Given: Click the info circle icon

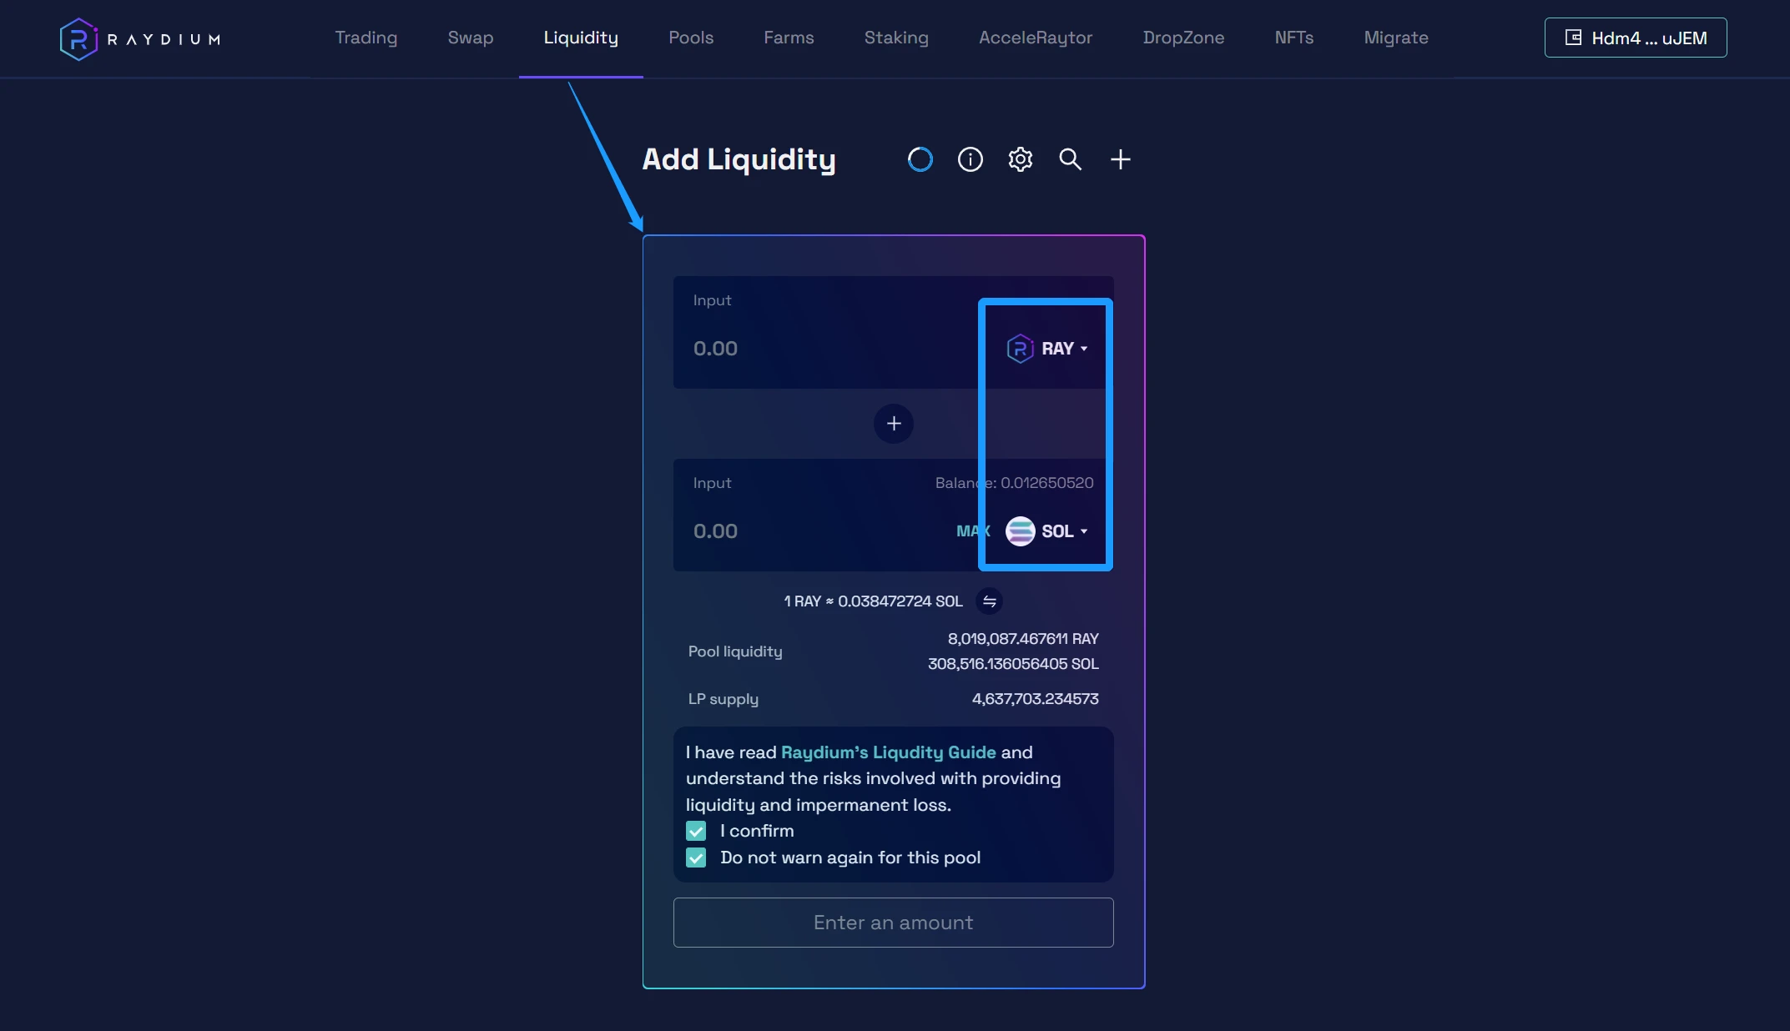Looking at the screenshot, I should (970, 158).
